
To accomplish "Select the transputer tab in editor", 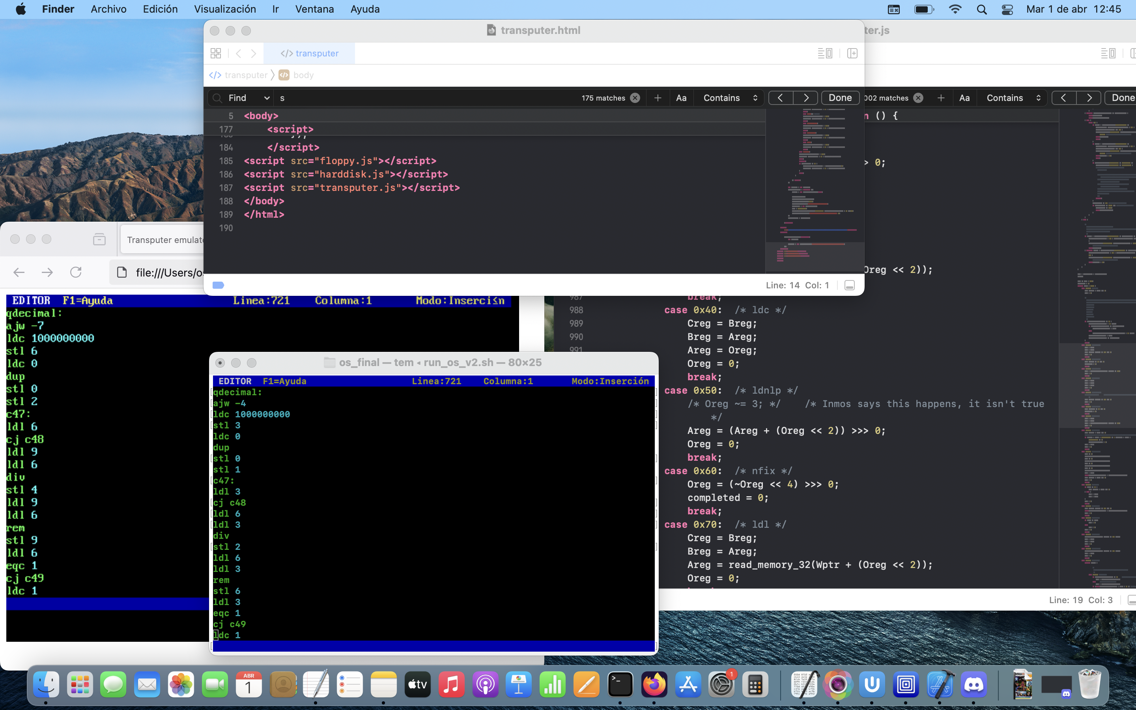I will click(x=309, y=53).
